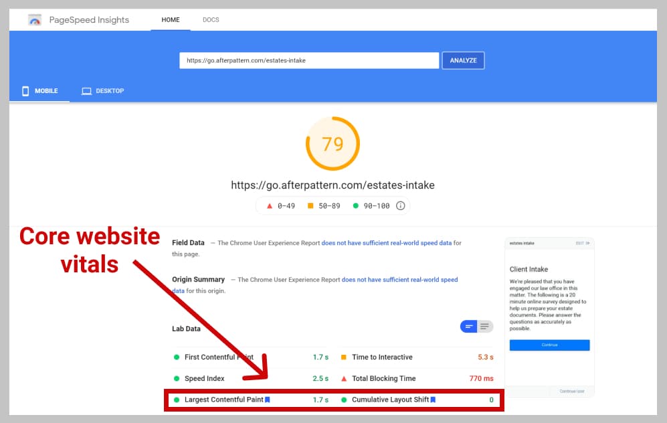
Task: Click the Field Data heading
Action: pos(188,242)
